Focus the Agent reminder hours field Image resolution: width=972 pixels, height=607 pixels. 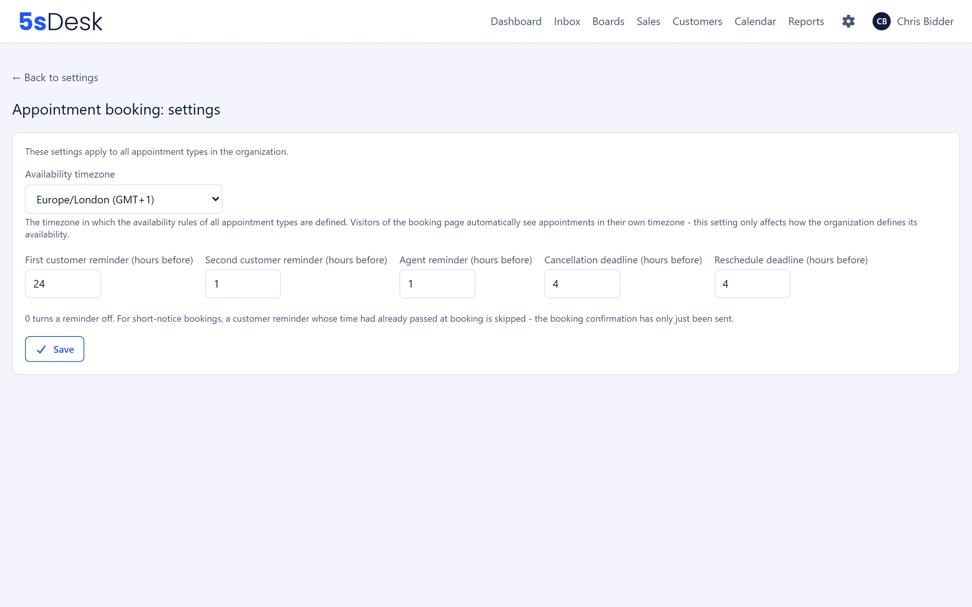[437, 284]
